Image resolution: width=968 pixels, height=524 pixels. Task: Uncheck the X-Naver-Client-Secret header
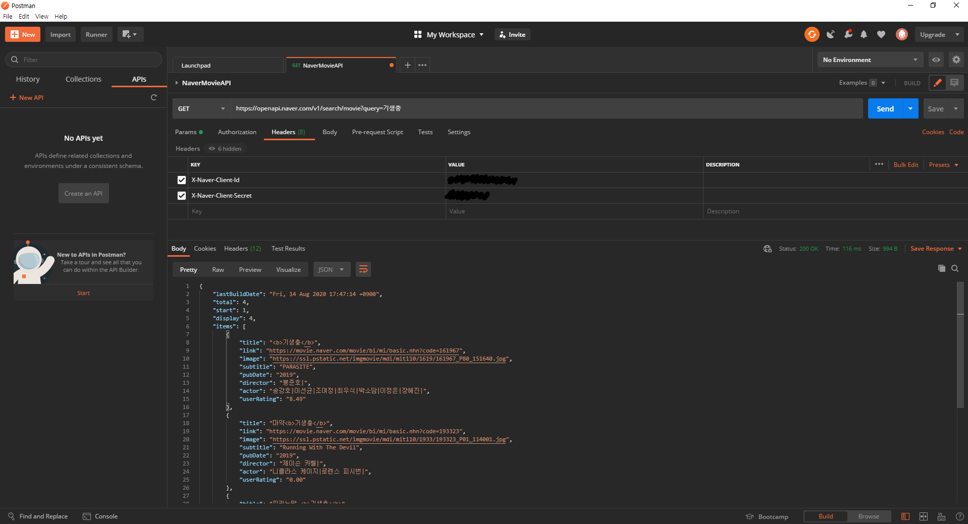182,196
